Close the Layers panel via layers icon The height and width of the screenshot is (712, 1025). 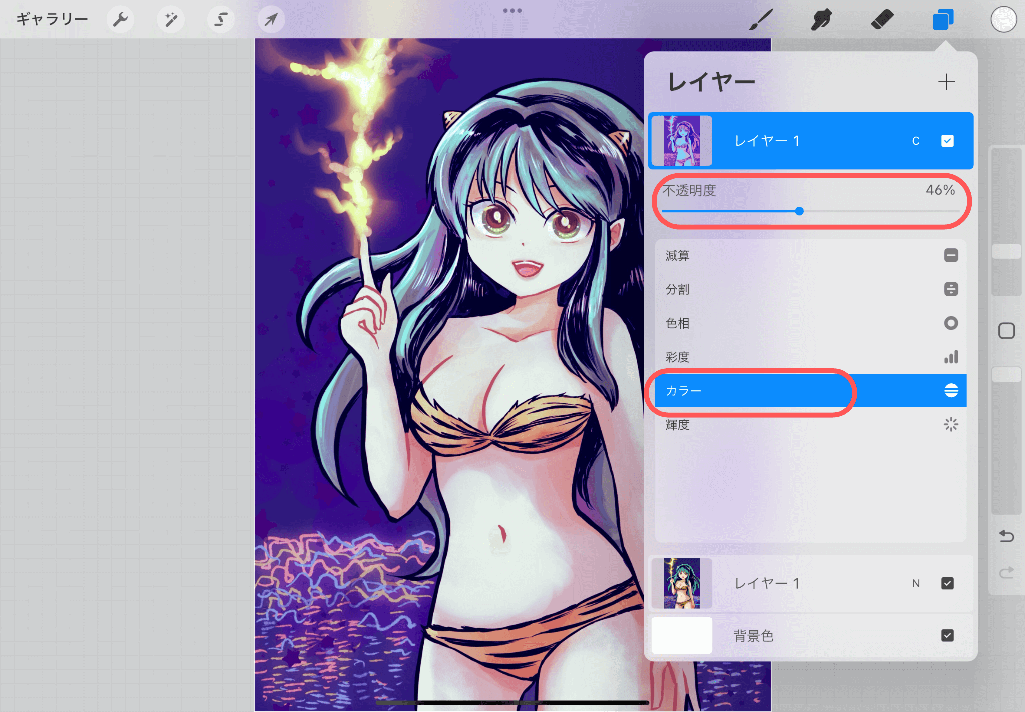[x=943, y=20]
